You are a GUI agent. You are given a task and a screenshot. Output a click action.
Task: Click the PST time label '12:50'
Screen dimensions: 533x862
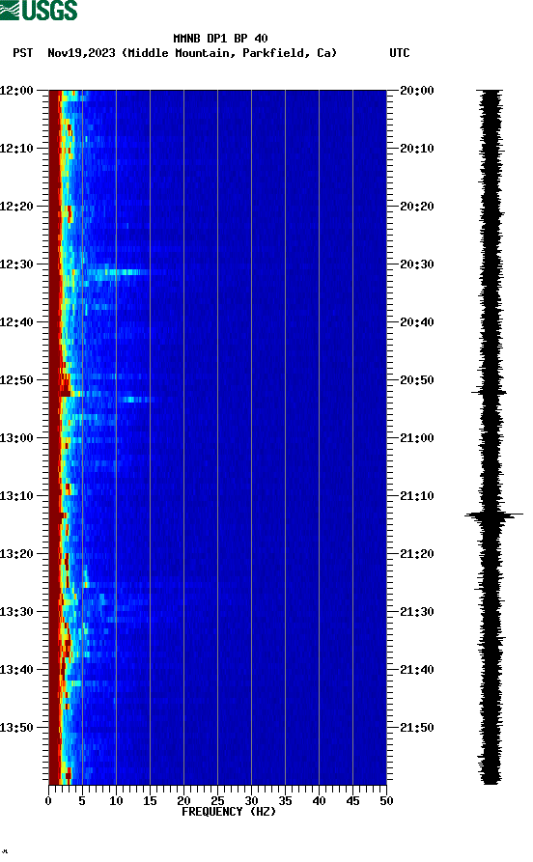[x=16, y=380]
